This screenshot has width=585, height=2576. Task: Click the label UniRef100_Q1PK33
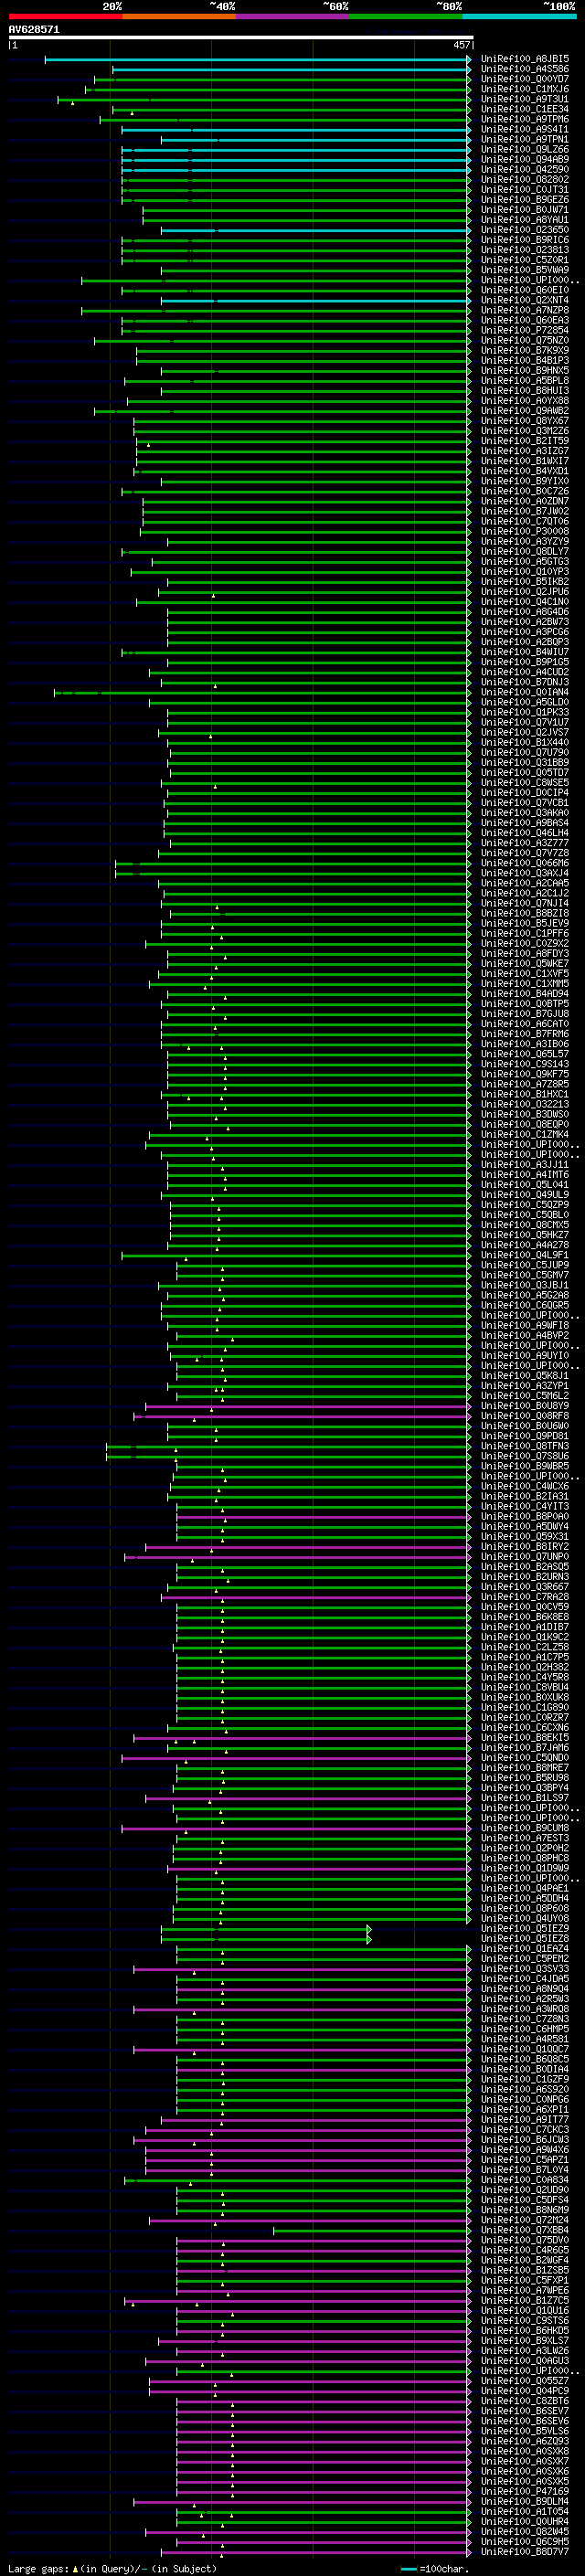524,712
